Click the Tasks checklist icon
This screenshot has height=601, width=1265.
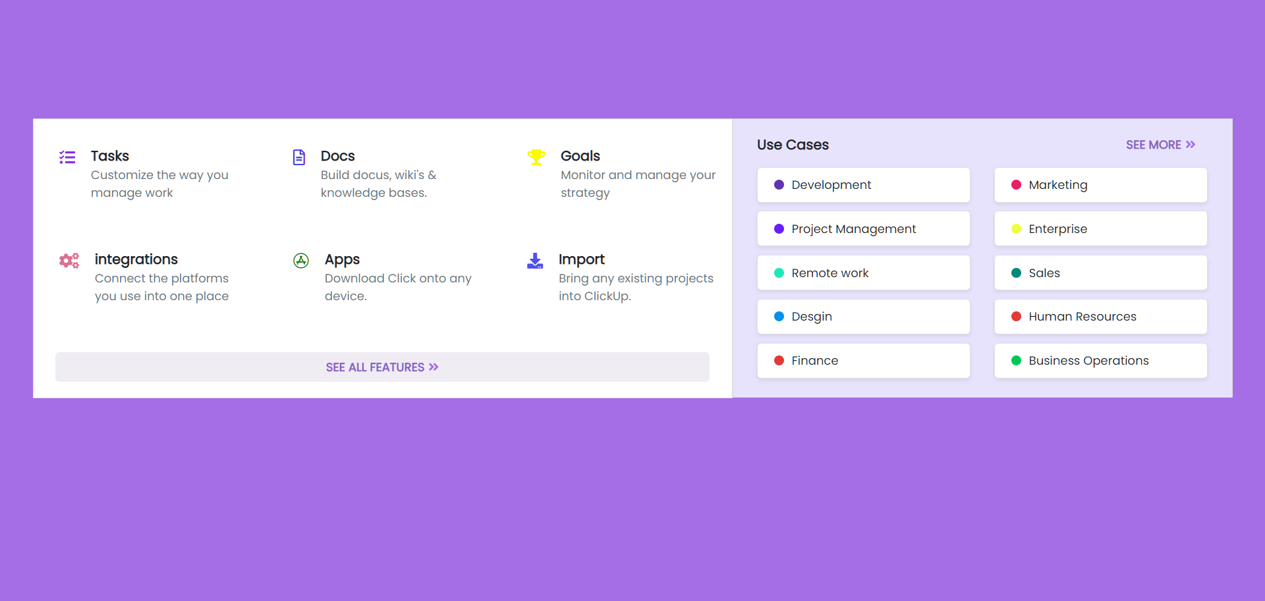tap(67, 157)
